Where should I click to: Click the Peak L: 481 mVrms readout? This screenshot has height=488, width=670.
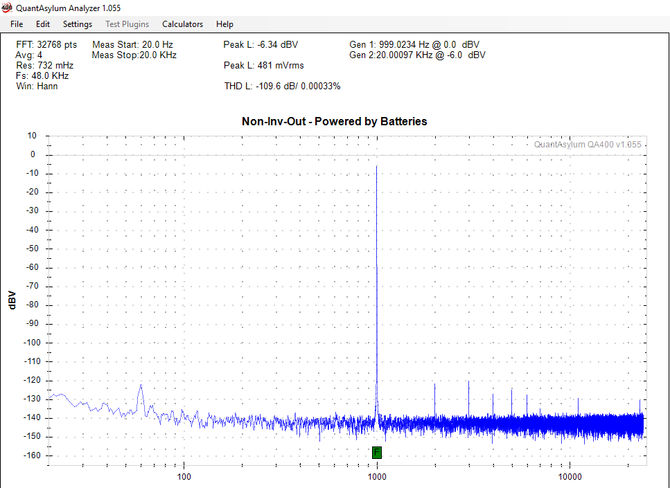[264, 65]
